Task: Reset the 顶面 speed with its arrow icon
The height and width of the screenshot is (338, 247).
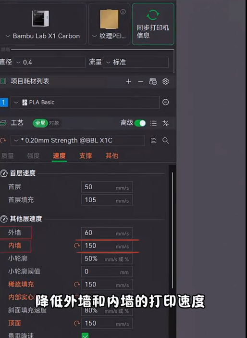Action: (77, 324)
